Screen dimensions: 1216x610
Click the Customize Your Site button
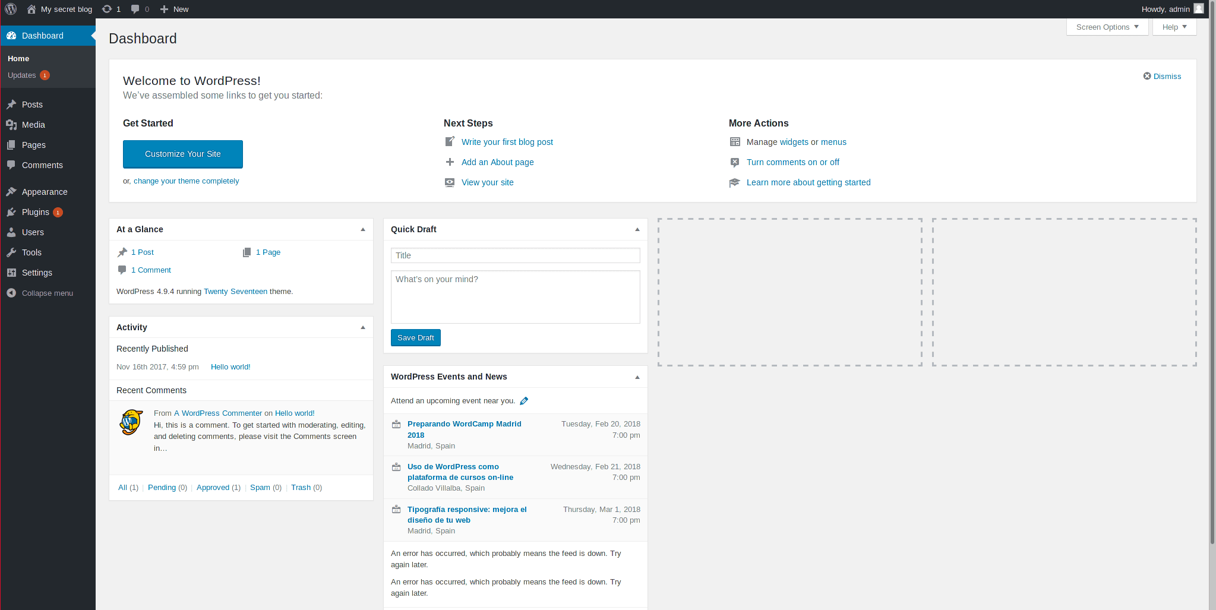pos(183,154)
